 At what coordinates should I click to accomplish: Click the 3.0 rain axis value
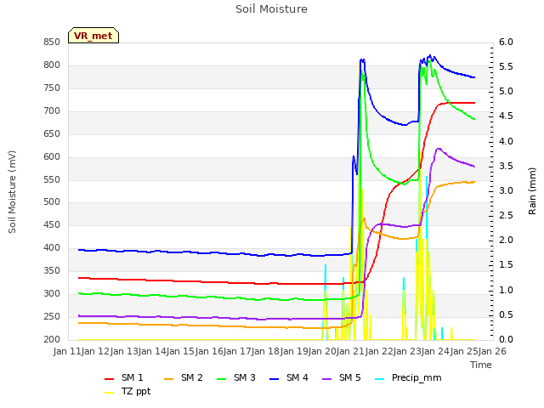[506, 190]
